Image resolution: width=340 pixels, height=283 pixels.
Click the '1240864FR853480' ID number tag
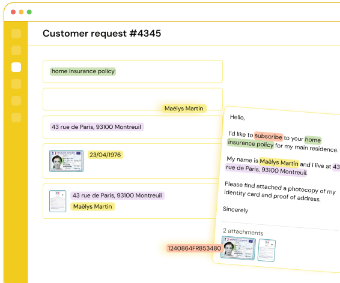(x=195, y=248)
